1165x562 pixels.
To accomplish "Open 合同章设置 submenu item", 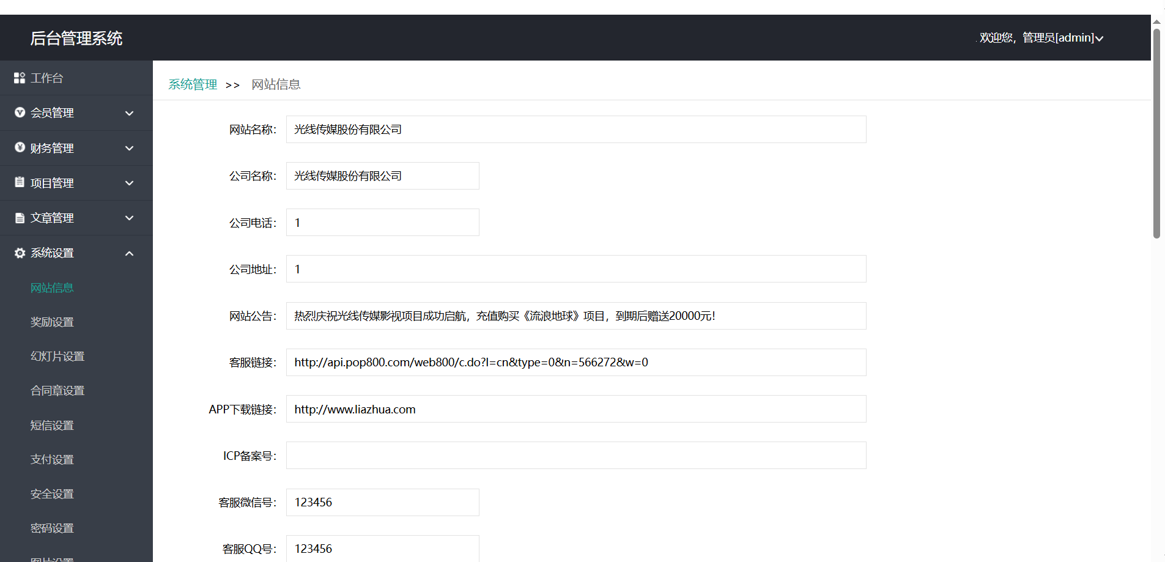I will click(57, 390).
